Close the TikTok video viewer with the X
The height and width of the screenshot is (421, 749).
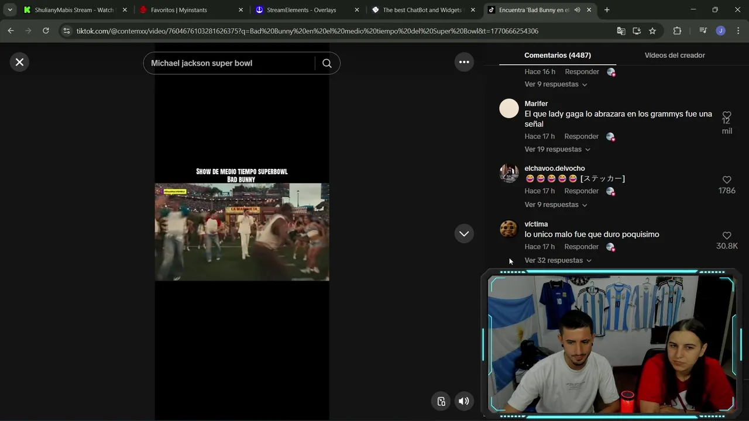19,62
